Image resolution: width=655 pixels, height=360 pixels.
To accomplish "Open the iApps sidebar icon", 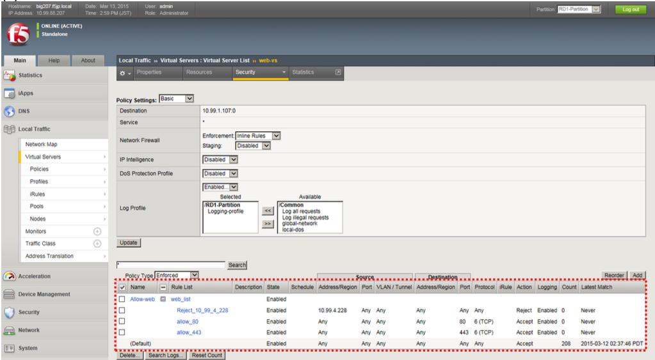I will pyautogui.click(x=9, y=93).
